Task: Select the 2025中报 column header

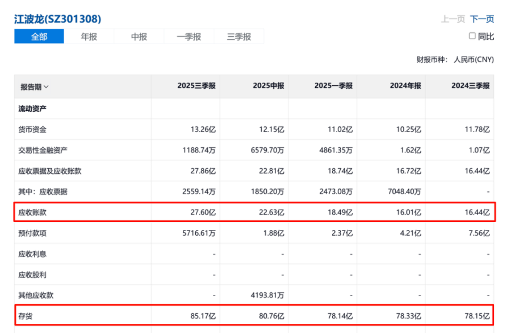Action: pyautogui.click(x=269, y=86)
